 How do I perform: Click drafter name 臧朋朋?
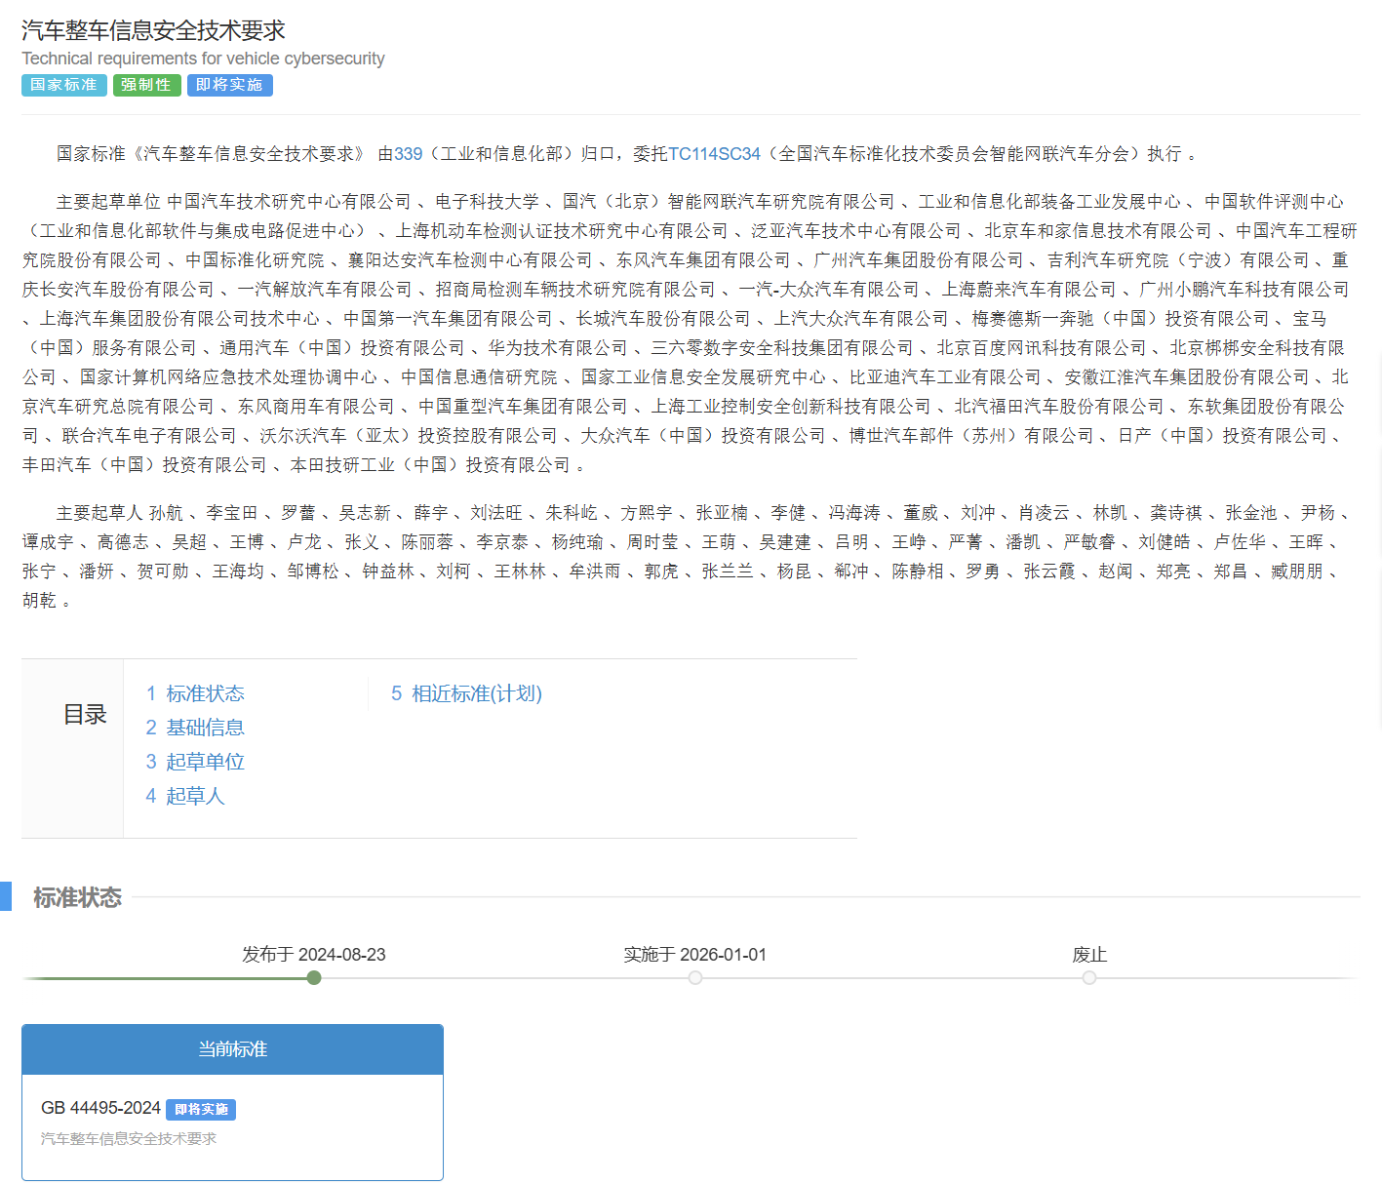coord(1297,572)
